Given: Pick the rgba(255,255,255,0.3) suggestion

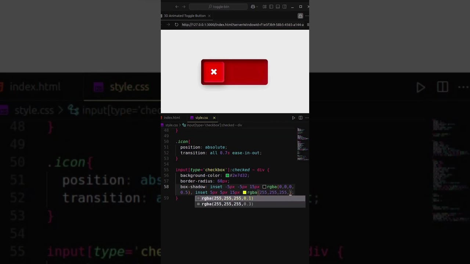Looking at the screenshot, I should click(250, 204).
